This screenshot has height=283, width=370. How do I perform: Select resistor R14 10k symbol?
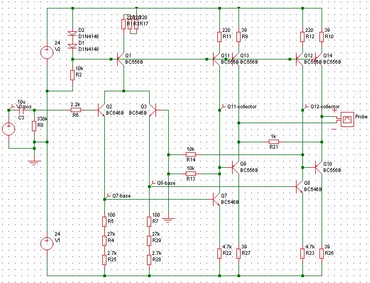(191, 155)
